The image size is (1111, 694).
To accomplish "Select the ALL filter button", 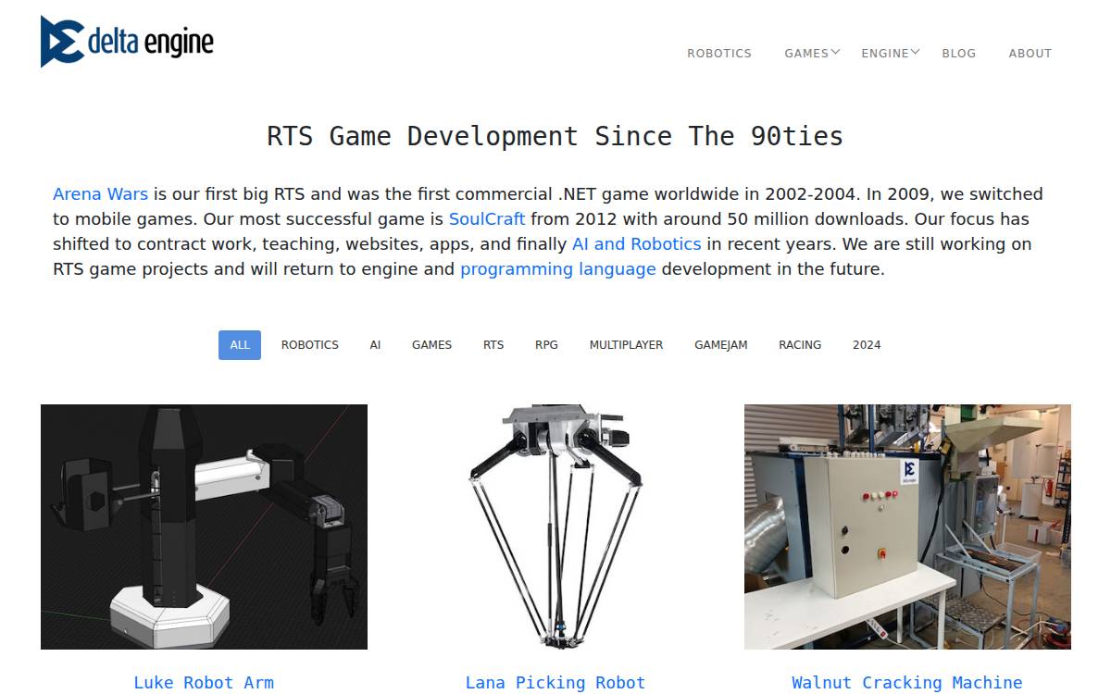I will (240, 345).
